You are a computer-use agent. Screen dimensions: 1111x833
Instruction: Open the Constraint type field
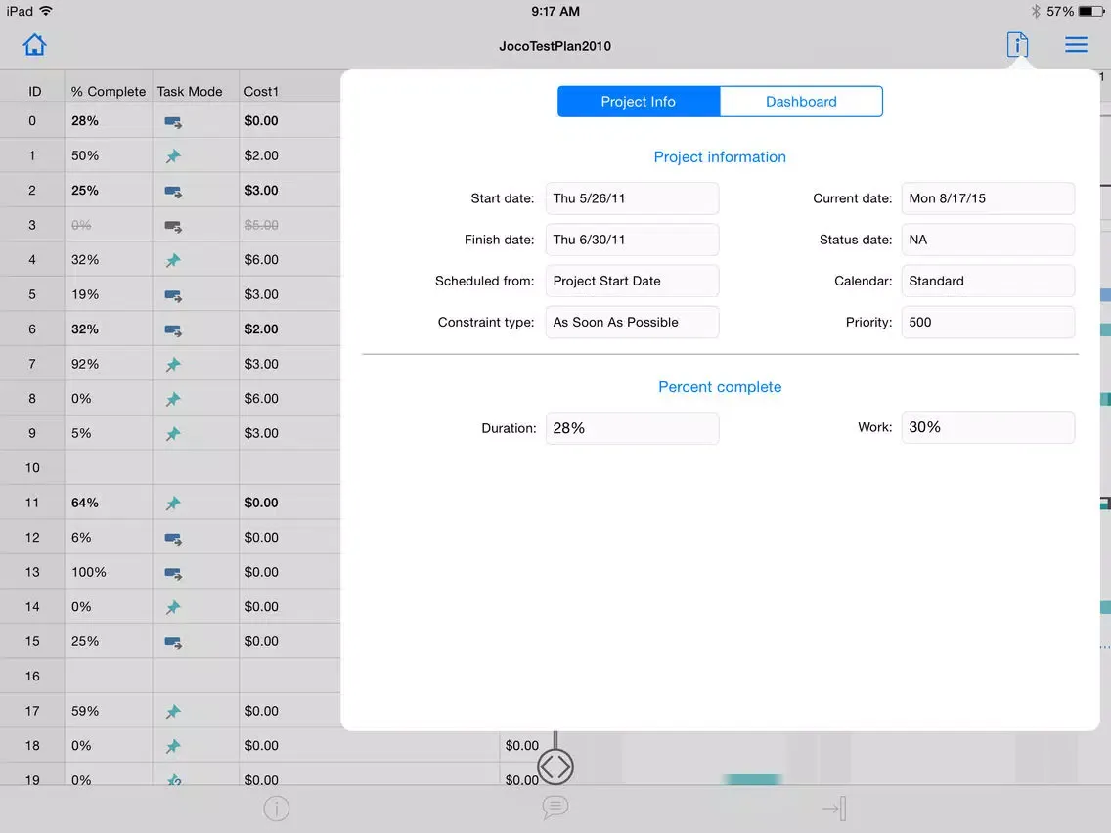point(632,322)
